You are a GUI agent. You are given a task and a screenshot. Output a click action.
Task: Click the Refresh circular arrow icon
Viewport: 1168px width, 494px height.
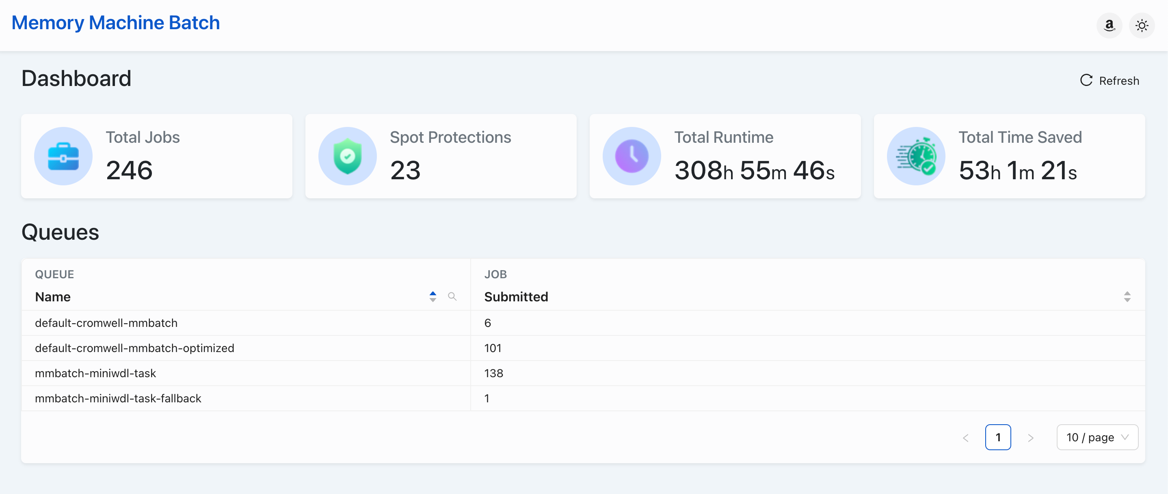(1086, 80)
